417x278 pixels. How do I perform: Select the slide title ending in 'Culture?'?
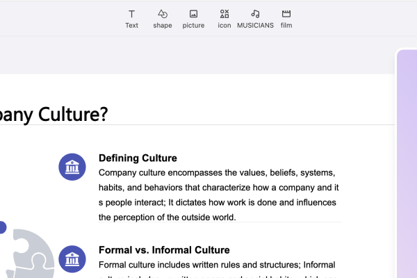[x=54, y=113]
